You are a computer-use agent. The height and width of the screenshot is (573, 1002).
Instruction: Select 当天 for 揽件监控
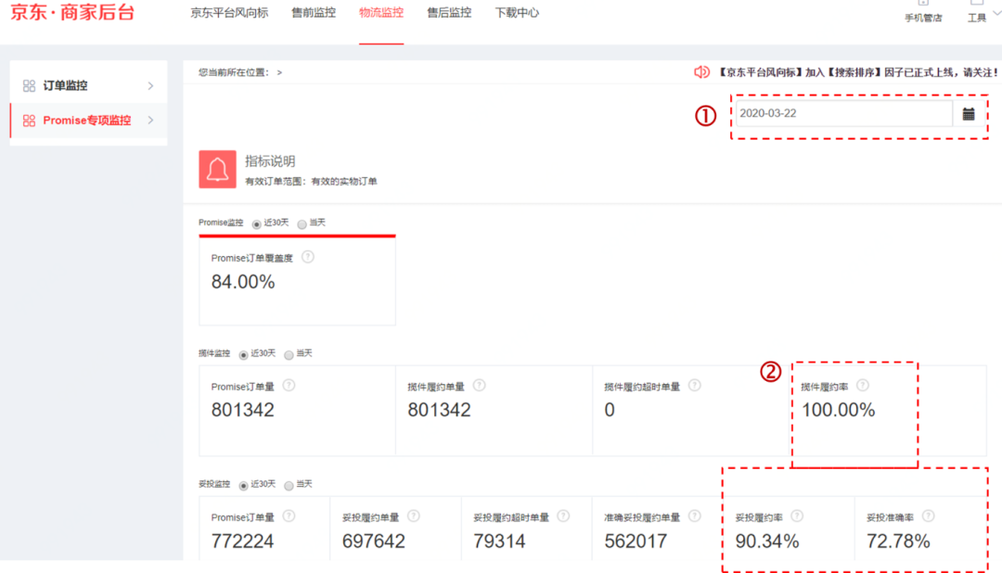(x=289, y=355)
